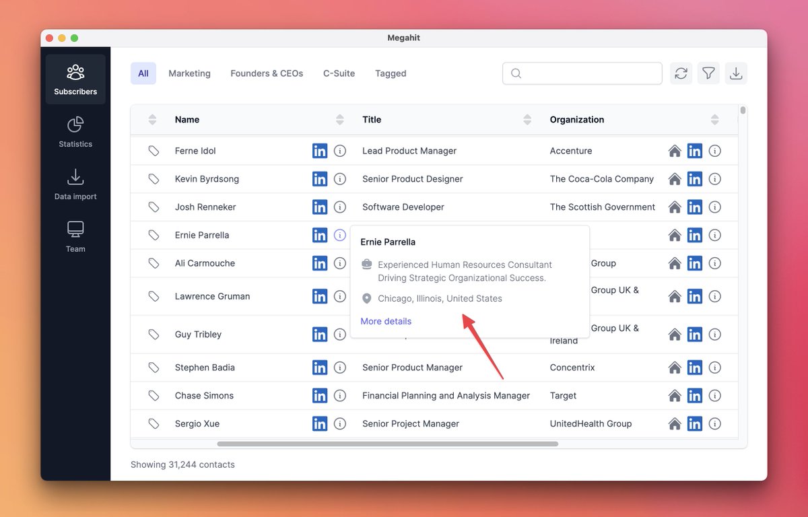Click the Lead Product Manager title

(409, 151)
